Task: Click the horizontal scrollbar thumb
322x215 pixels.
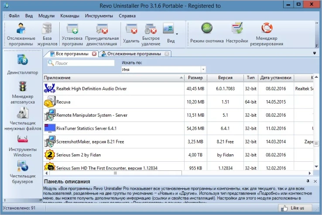Action: pos(116,173)
